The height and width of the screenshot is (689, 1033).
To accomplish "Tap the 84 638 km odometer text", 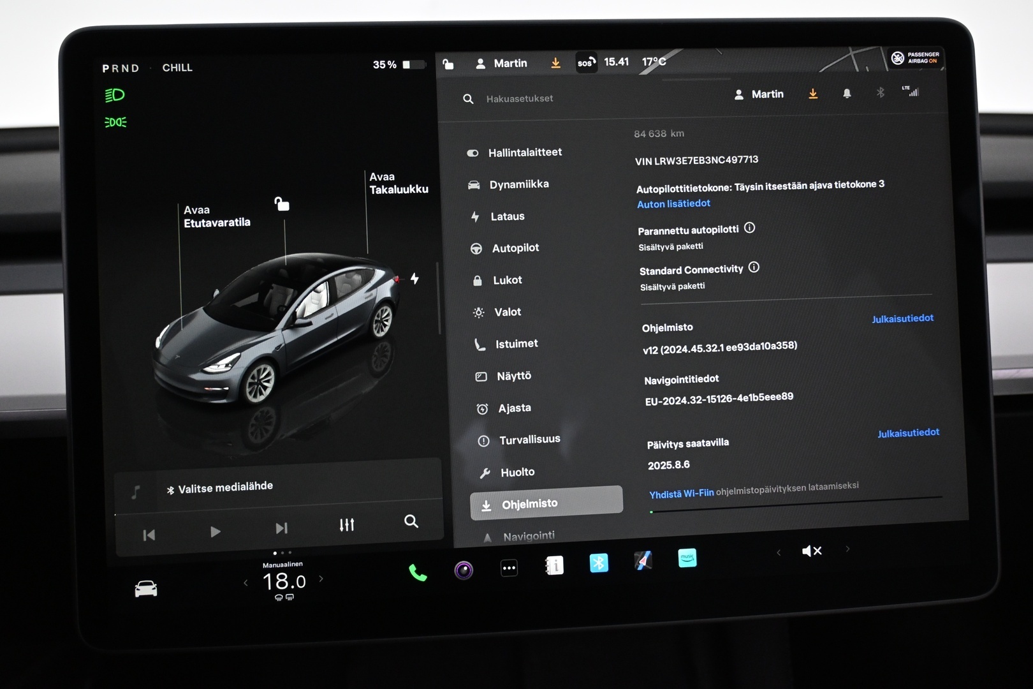I will [659, 133].
